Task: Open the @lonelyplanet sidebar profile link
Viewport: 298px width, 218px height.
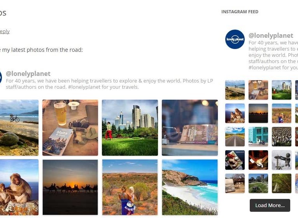Action: tap(271, 35)
